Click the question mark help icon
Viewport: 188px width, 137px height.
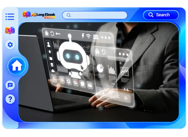[10, 99]
